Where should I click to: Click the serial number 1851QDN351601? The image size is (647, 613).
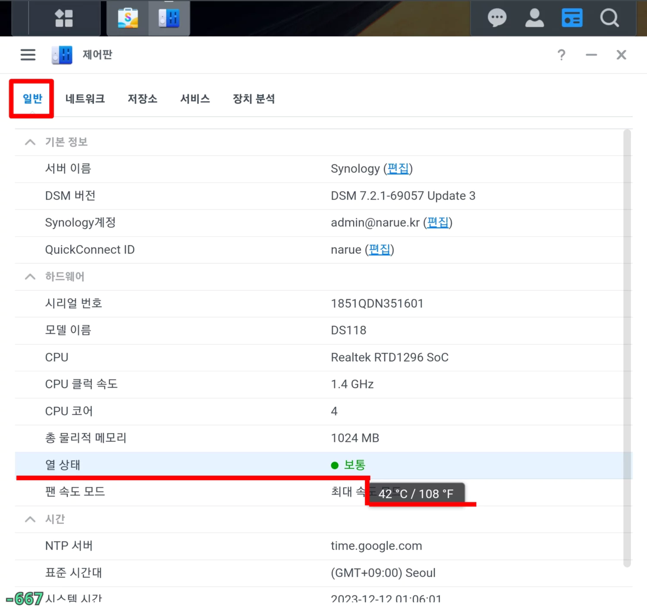(377, 303)
